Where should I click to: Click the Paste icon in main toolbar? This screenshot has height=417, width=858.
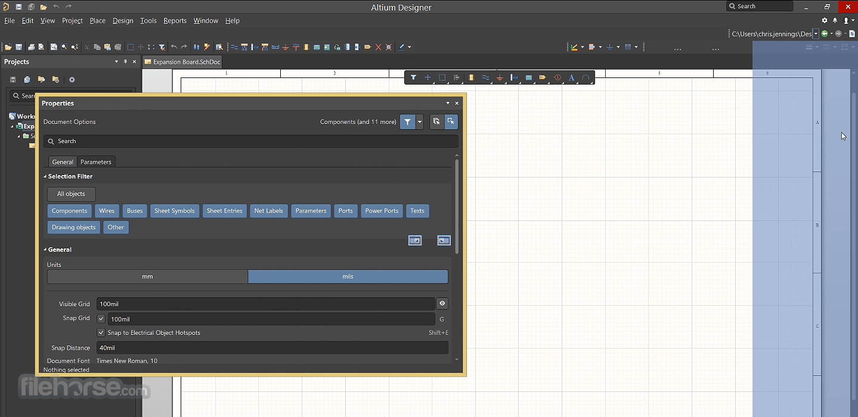[x=107, y=47]
